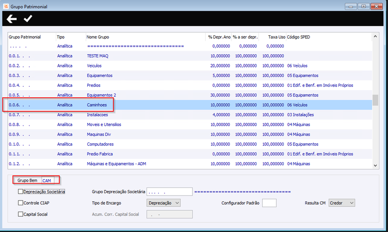The image size is (388, 232).
Task: Open the Resulta CM dropdown
Action: (341, 203)
